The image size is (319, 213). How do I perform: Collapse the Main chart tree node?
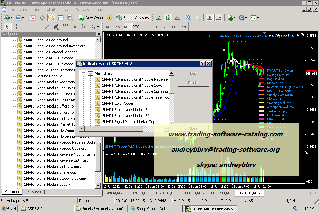pos(84,73)
